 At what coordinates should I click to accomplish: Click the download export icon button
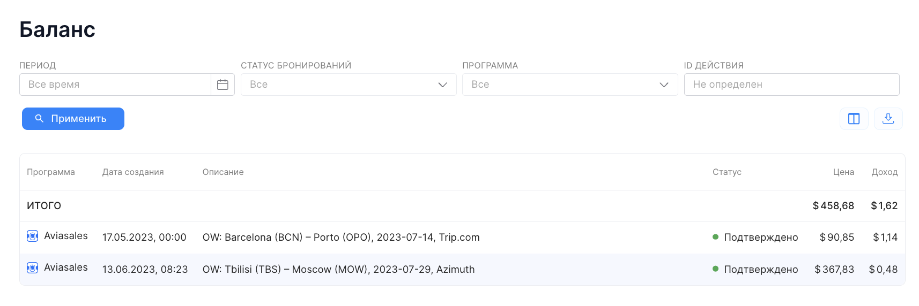888,119
